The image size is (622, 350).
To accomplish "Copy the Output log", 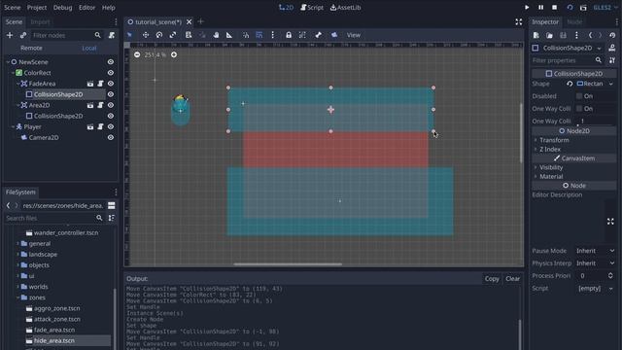I will 492,279.
